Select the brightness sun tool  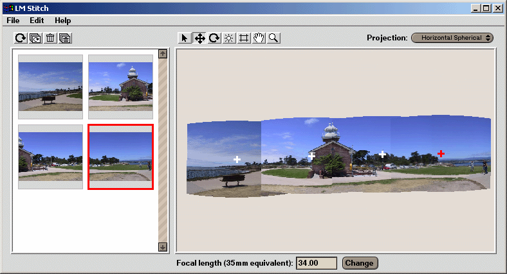click(229, 38)
